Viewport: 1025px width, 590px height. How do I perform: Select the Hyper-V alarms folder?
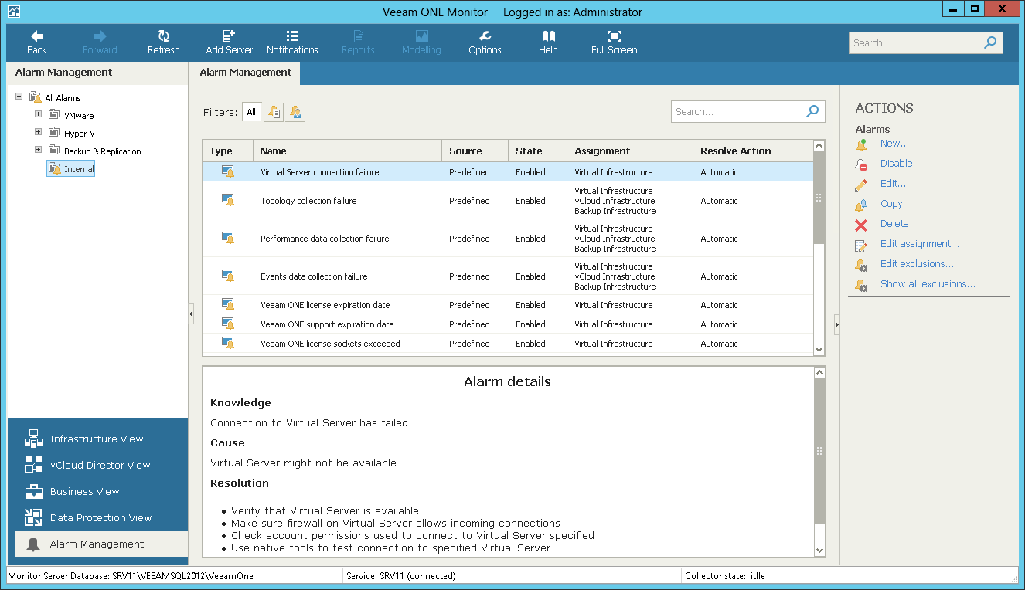(x=80, y=134)
